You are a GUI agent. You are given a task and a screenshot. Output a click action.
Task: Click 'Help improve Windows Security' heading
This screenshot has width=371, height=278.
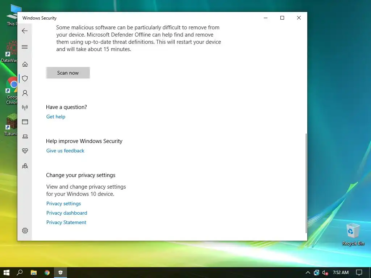click(84, 141)
